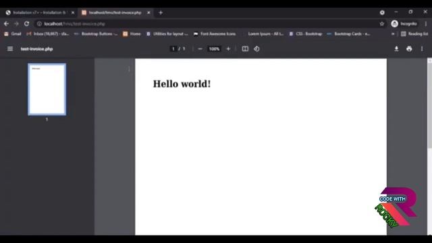View site information icon
The width and height of the screenshot is (432, 243).
point(39,24)
